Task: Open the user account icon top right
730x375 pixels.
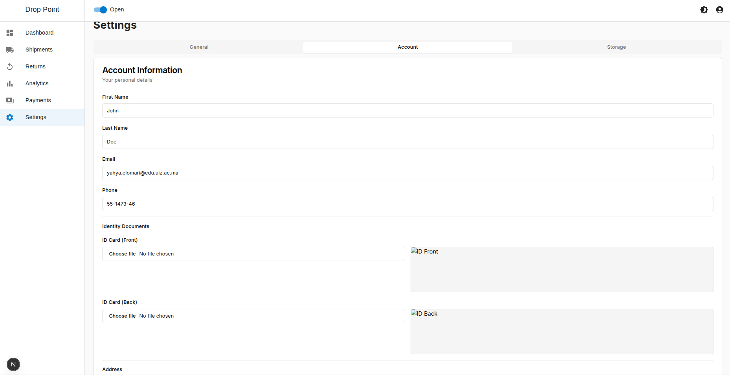Action: pos(720,10)
